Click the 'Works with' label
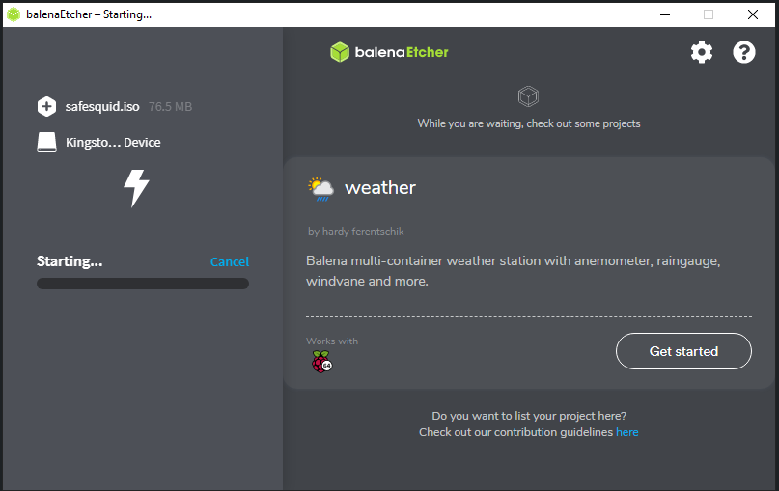Screen dimensions: 779x491 click(332, 341)
